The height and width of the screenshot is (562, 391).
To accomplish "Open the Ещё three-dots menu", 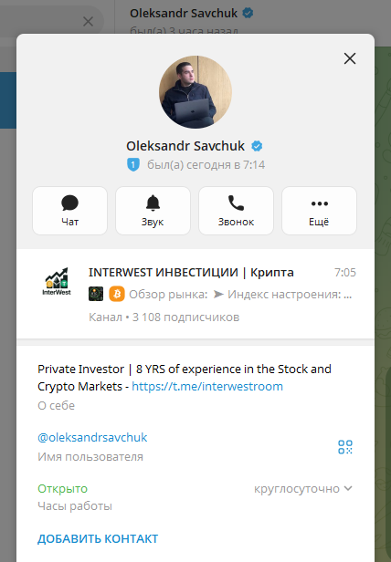I will [319, 211].
